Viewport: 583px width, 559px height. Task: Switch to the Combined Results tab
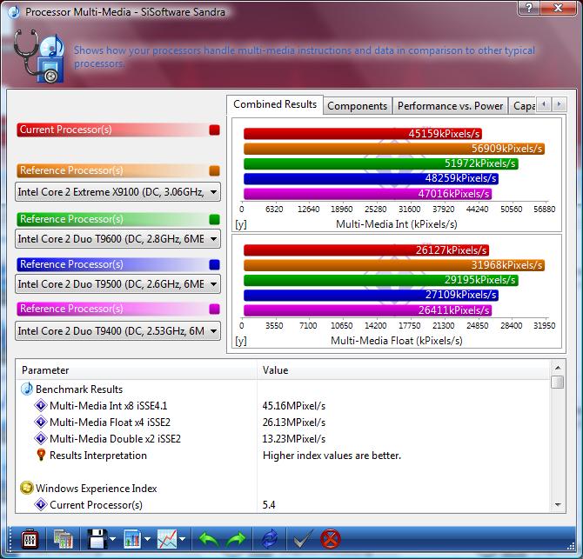coord(275,104)
